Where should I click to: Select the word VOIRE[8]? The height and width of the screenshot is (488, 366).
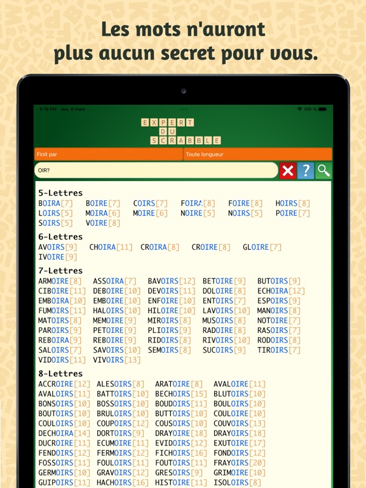click(x=103, y=223)
